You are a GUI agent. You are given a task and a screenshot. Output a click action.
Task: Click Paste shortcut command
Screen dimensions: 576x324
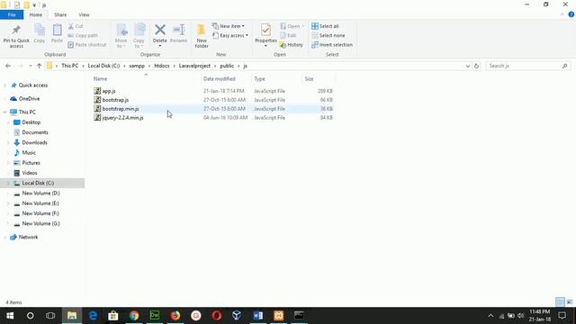[x=87, y=44]
